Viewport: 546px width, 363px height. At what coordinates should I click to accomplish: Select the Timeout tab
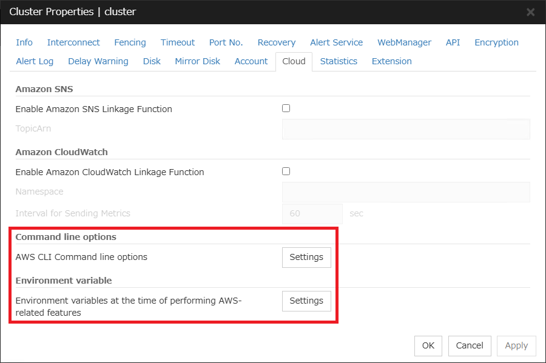177,42
